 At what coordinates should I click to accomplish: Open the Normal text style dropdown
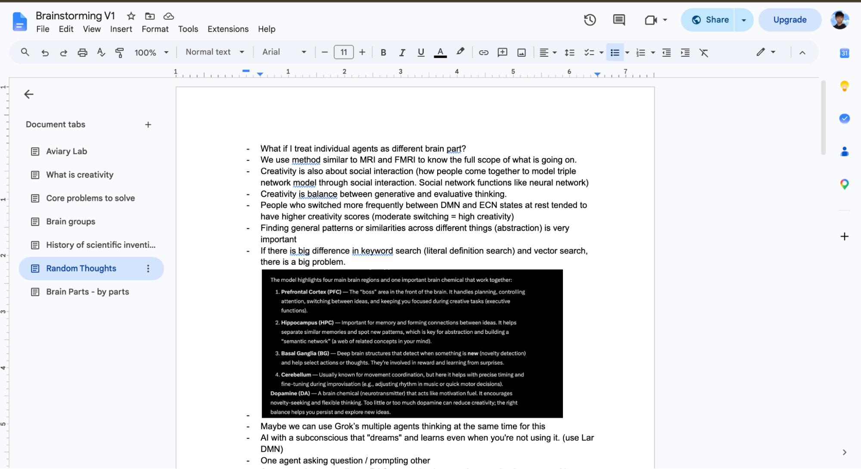click(x=214, y=52)
